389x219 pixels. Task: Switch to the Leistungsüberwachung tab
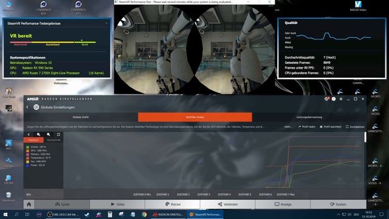(309, 117)
